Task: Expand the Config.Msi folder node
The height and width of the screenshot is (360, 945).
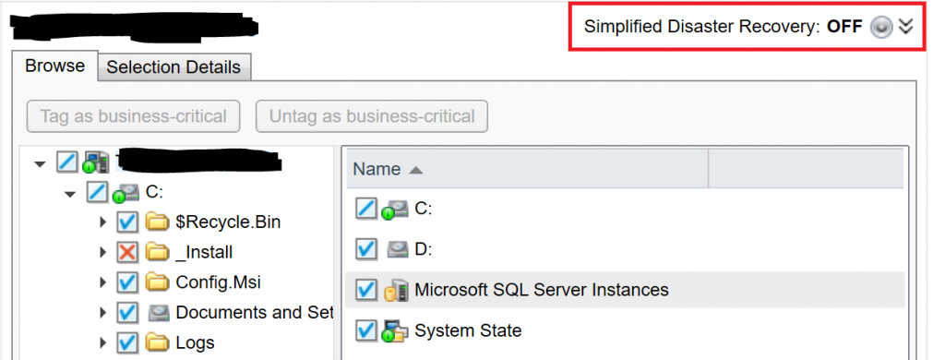Action: coord(103,282)
